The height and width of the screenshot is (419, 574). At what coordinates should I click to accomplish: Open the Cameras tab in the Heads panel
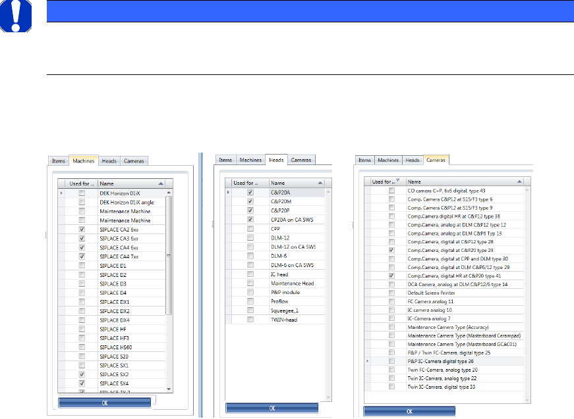click(x=301, y=160)
